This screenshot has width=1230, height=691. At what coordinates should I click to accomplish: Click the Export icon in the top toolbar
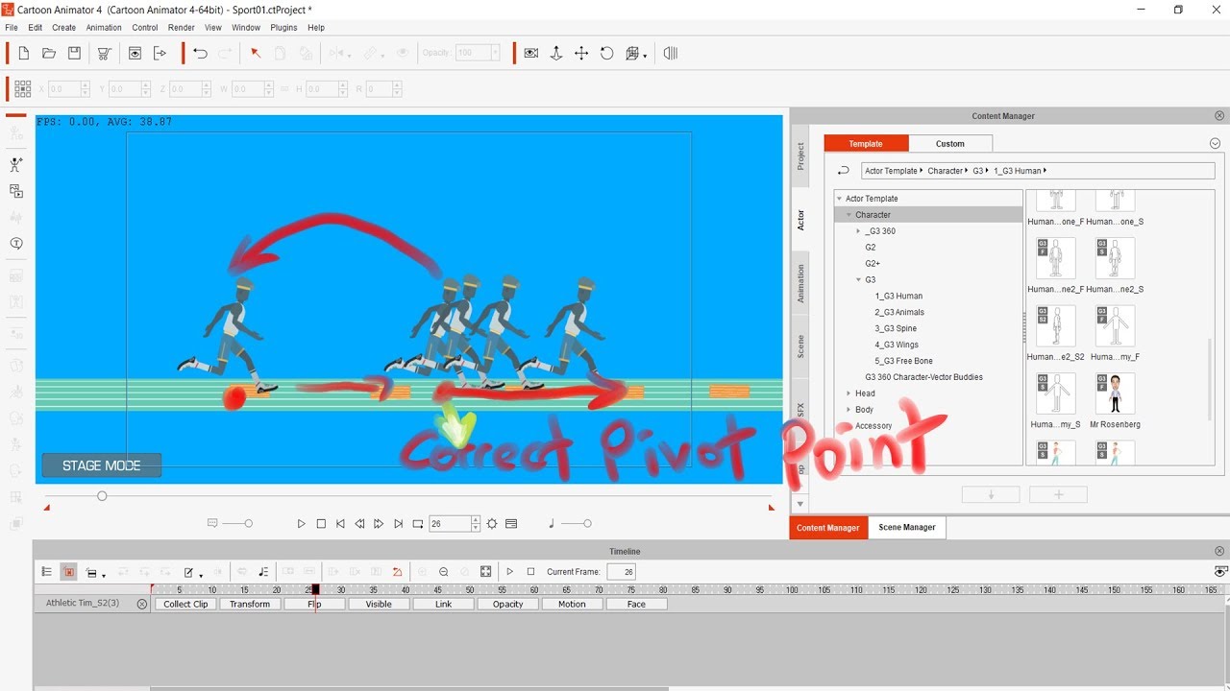click(160, 54)
